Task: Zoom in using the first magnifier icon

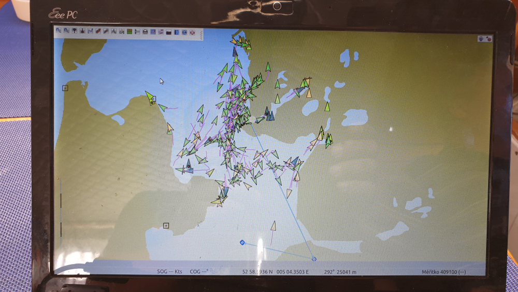Action: click(59, 31)
